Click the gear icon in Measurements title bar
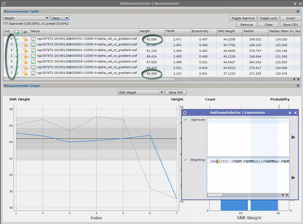Viewport: 303px width, 224px height. coord(4,3)
